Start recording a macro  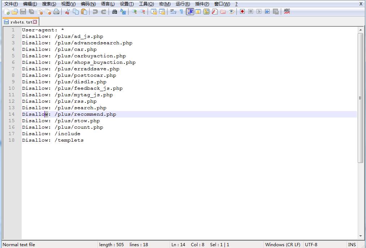[x=242, y=12]
